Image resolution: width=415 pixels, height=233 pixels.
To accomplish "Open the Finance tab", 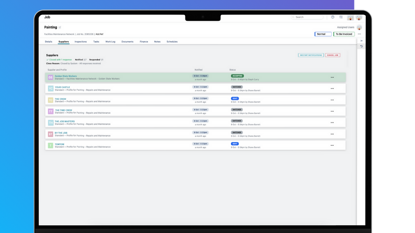I will (x=144, y=42).
